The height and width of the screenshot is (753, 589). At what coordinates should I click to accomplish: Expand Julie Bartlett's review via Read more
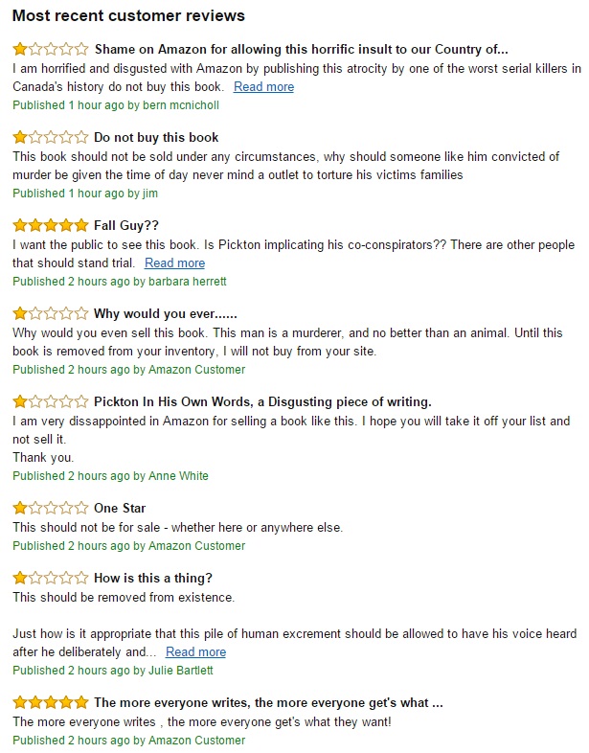click(x=195, y=651)
